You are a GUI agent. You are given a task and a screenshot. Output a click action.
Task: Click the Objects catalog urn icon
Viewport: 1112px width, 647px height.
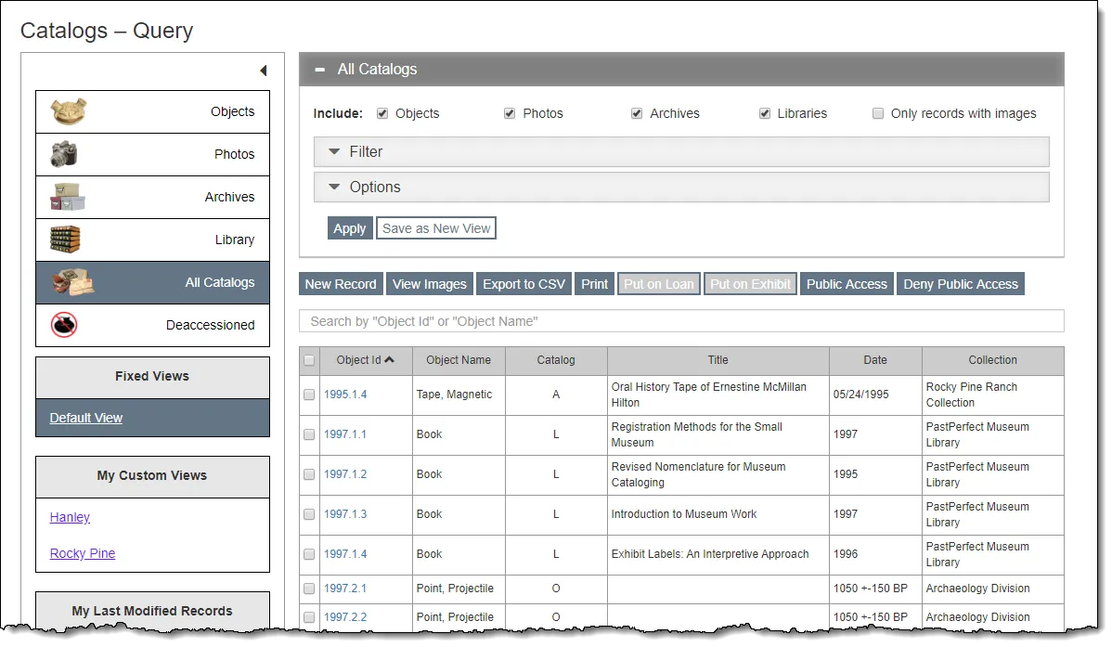click(68, 111)
